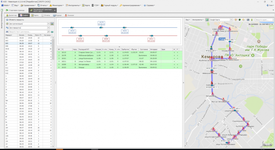Click the №18178 vehicle marker on the map
This screenshot has width=275, height=150.
(x=212, y=70)
